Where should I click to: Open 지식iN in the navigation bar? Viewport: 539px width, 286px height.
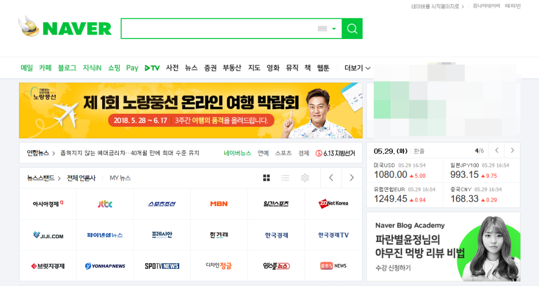[92, 68]
